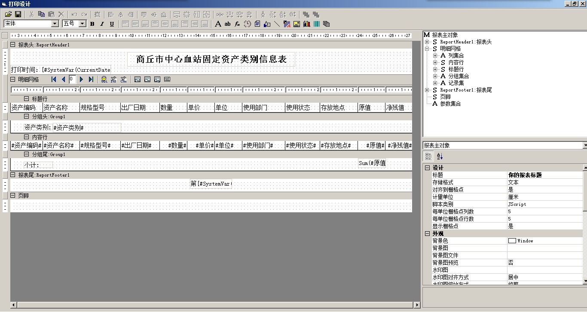The image size is (587, 312).
Task: Toggle underline formatting
Action: [x=112, y=24]
